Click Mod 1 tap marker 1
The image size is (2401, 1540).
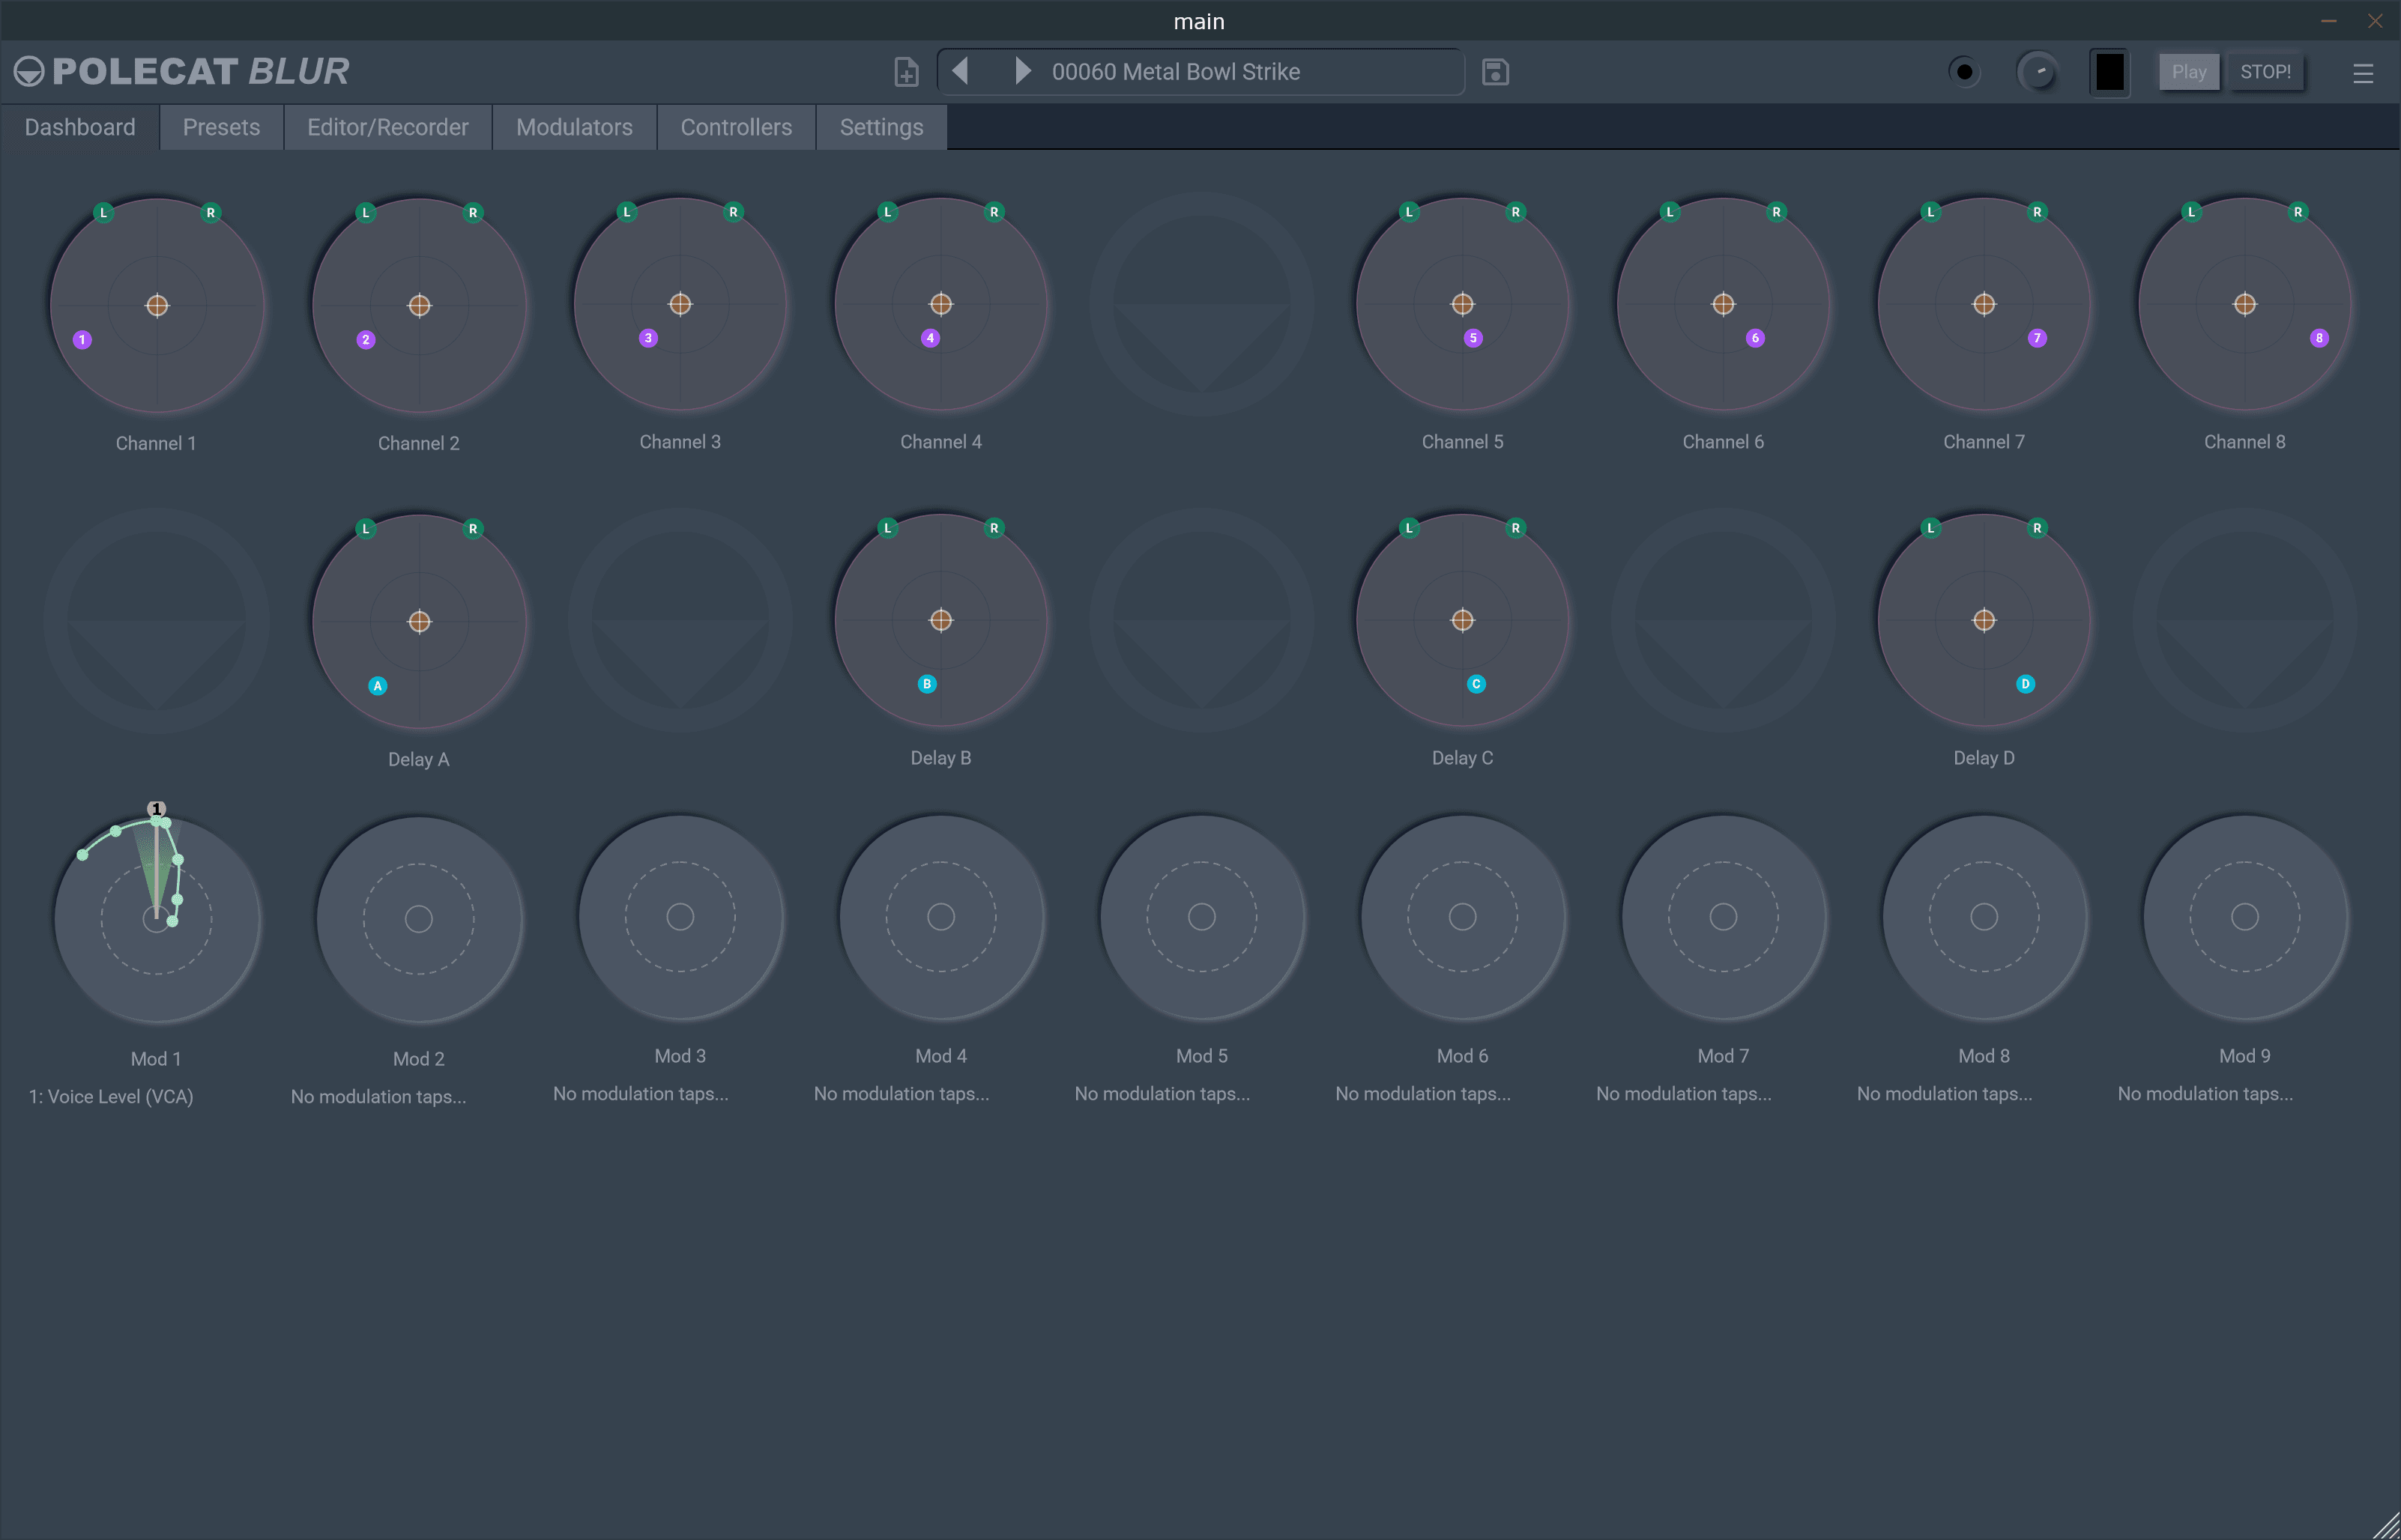coord(156,808)
